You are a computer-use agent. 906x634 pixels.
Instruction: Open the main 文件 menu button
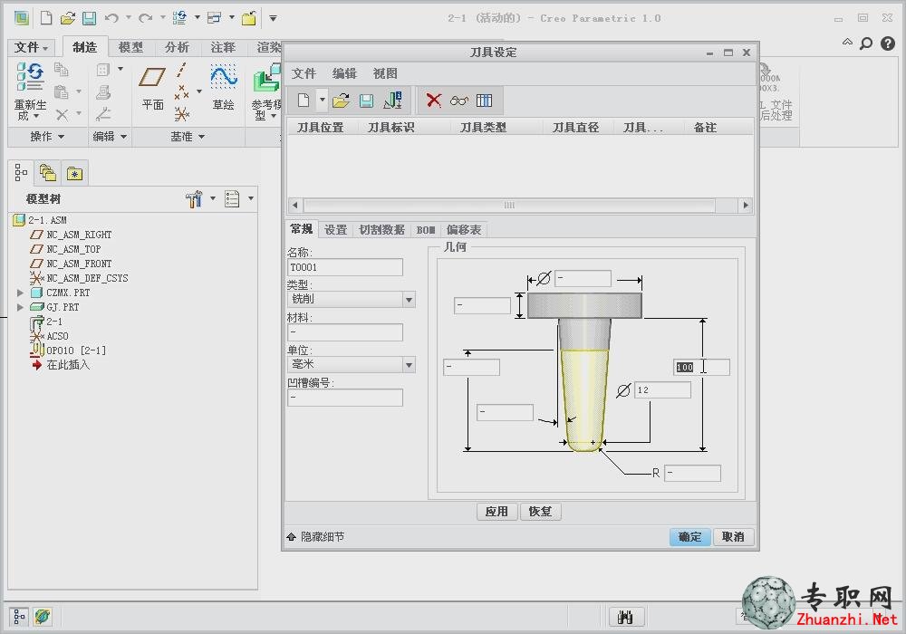pos(31,47)
